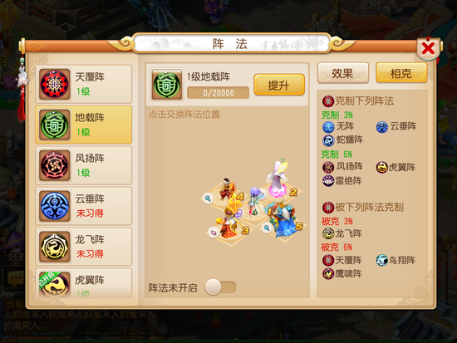Viewport: 457px width, 343px height.
Task: Select the 虎翼阵 formation icon marked 已开启
Action: point(55,284)
